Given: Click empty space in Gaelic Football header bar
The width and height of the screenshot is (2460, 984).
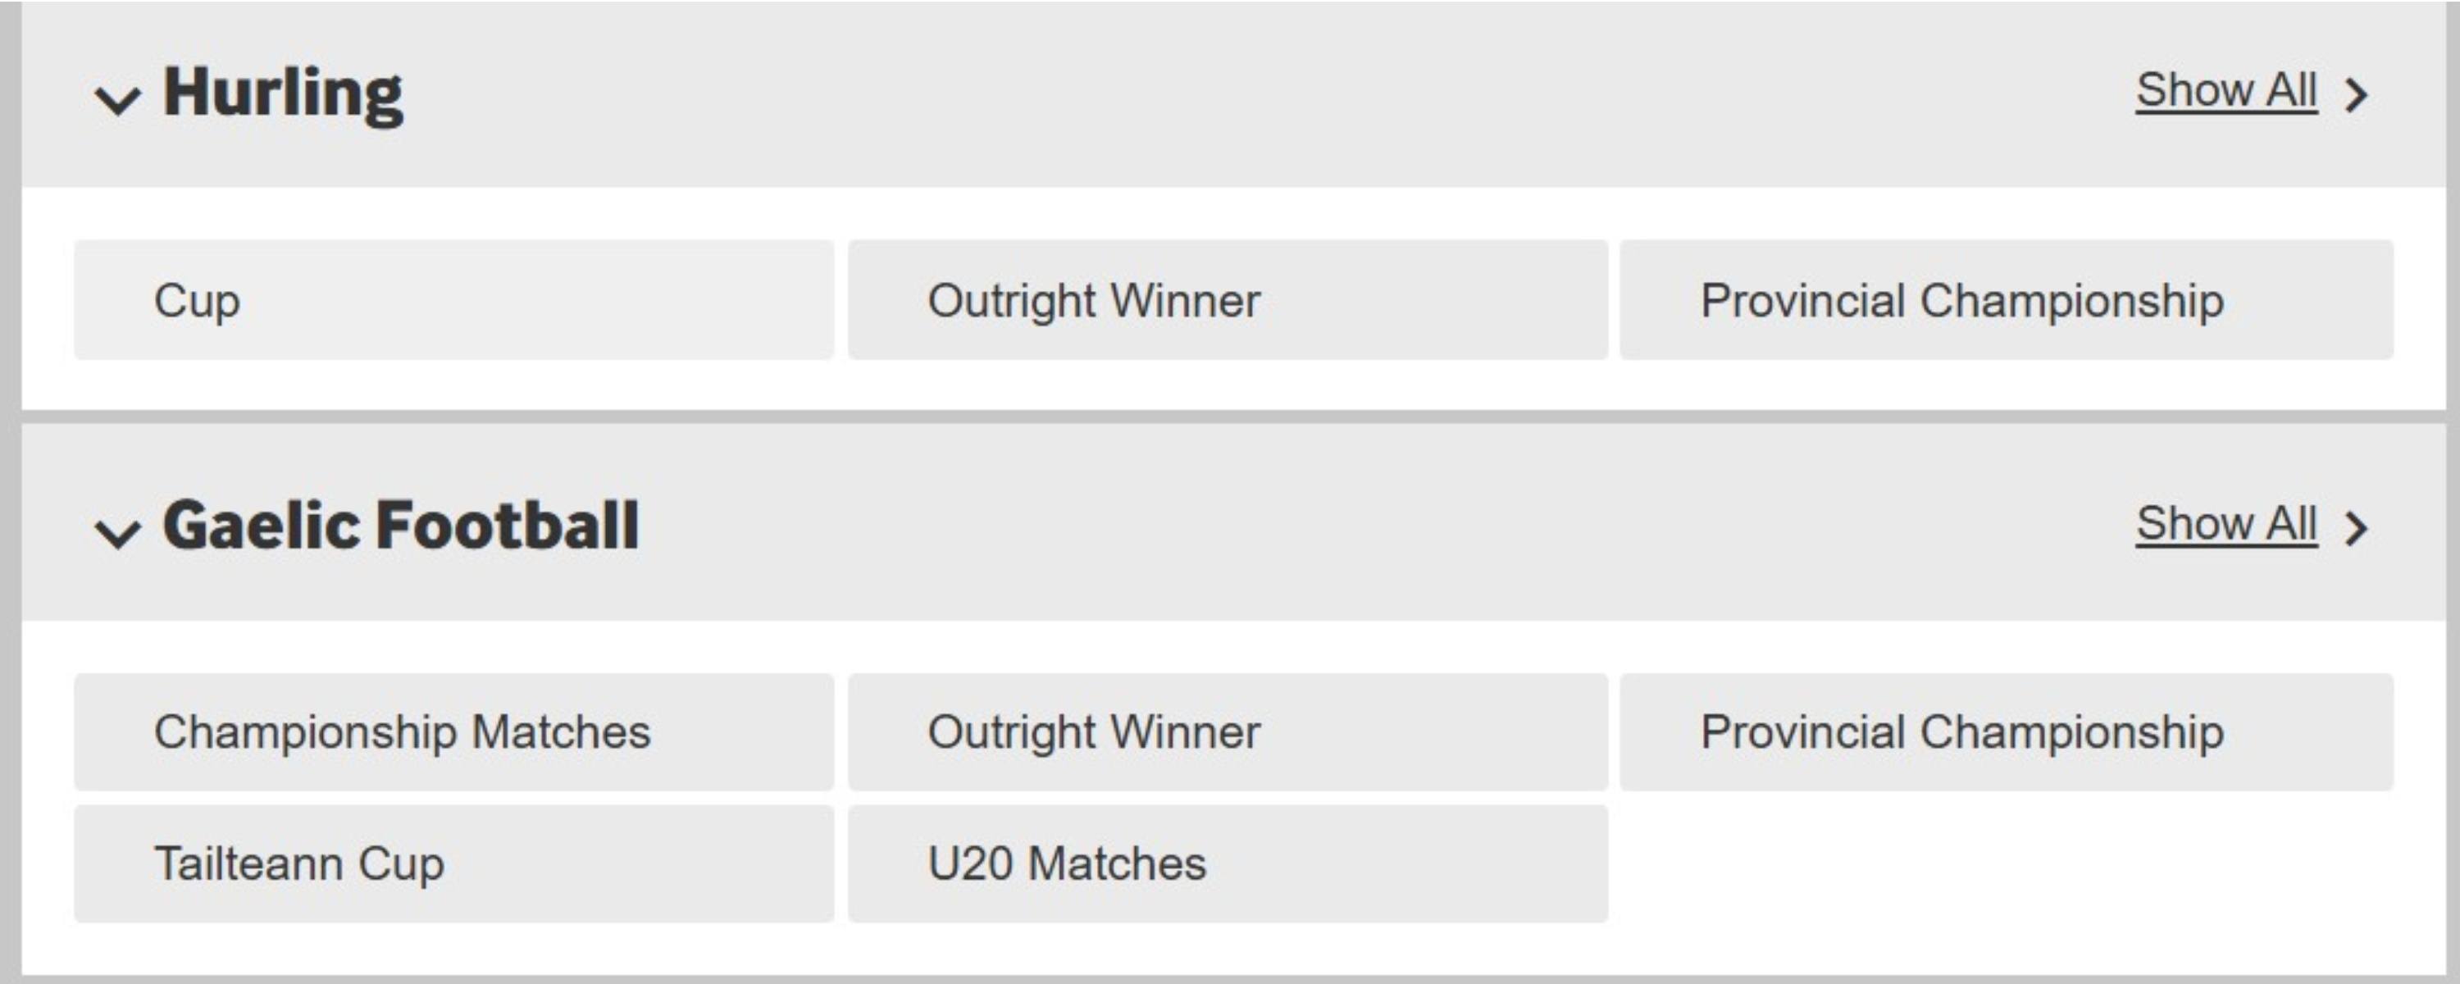Looking at the screenshot, I should [1337, 526].
